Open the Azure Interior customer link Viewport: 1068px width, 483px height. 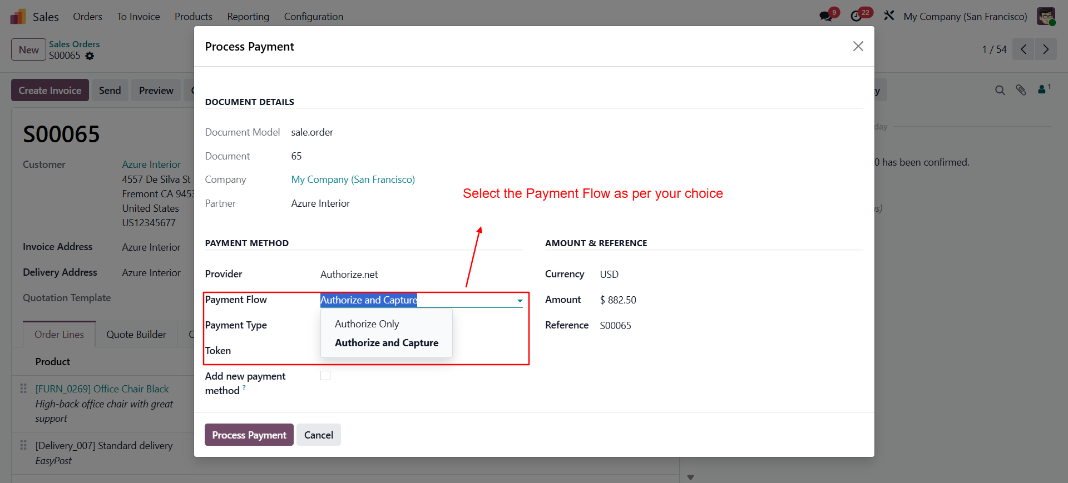151,165
